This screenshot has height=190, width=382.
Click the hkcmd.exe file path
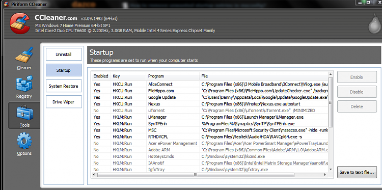233,156
